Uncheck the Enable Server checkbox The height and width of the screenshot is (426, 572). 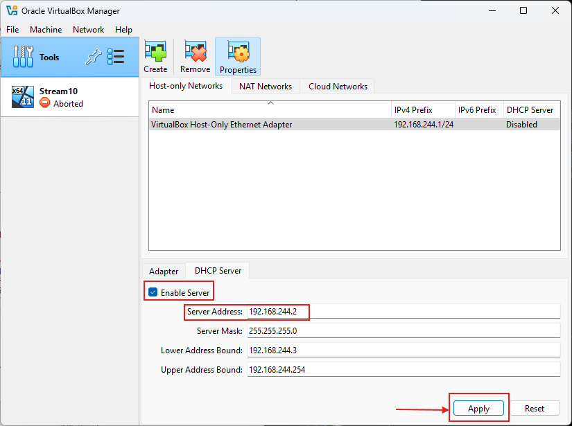click(153, 292)
